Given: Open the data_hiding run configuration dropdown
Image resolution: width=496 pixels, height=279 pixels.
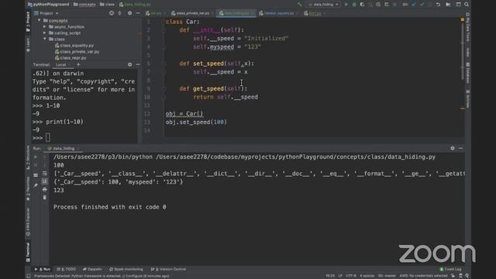Looking at the screenshot, I should coord(323,5).
